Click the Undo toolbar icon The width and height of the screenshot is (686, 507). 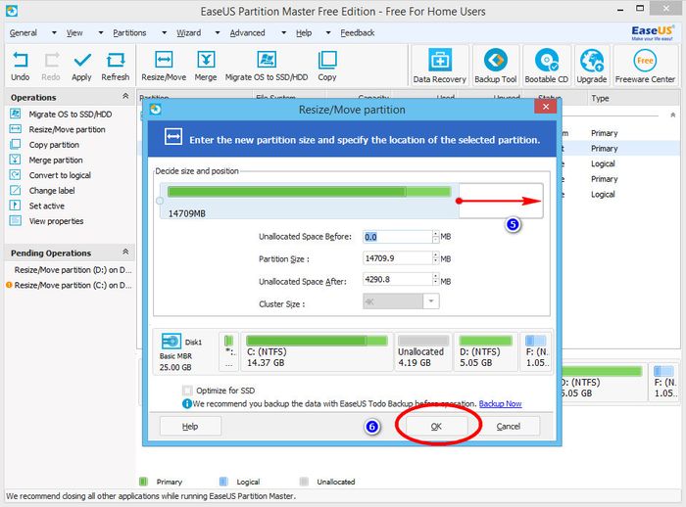tap(21, 60)
